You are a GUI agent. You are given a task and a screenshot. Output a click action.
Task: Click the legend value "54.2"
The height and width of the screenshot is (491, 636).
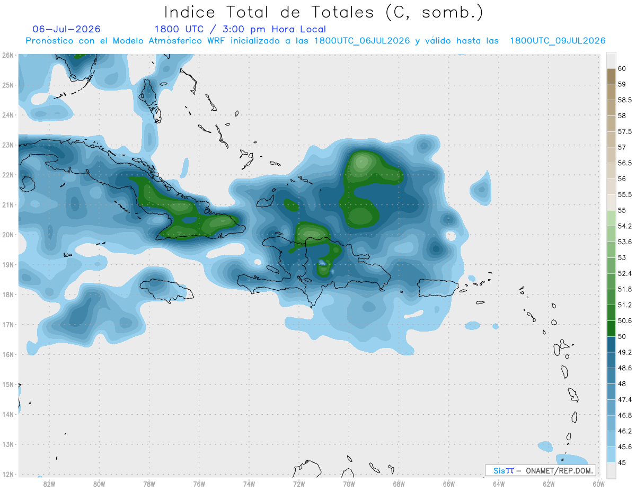tap(625, 226)
